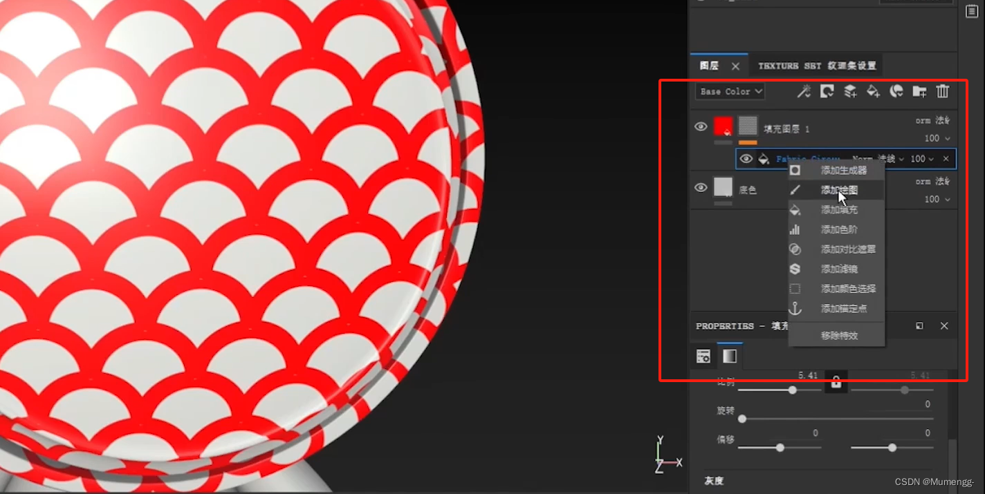
Task: Click the right 偏移 offset slider handle
Action: click(x=892, y=448)
